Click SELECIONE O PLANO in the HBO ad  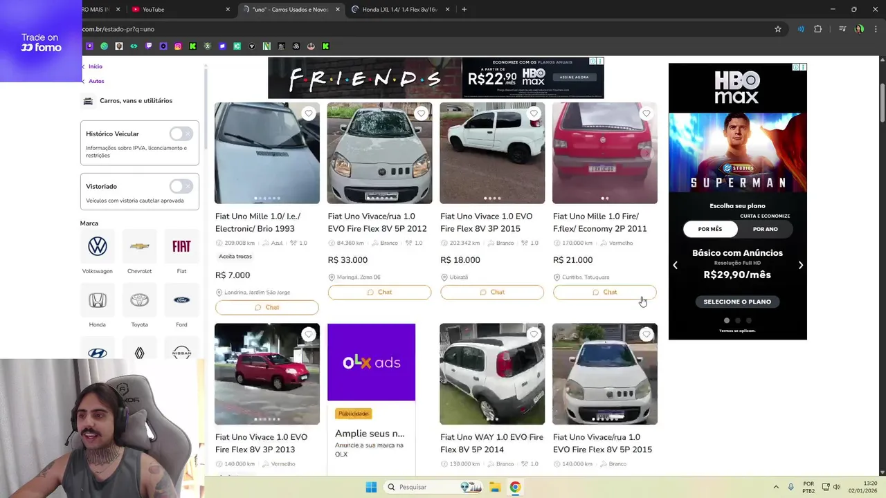click(x=737, y=302)
